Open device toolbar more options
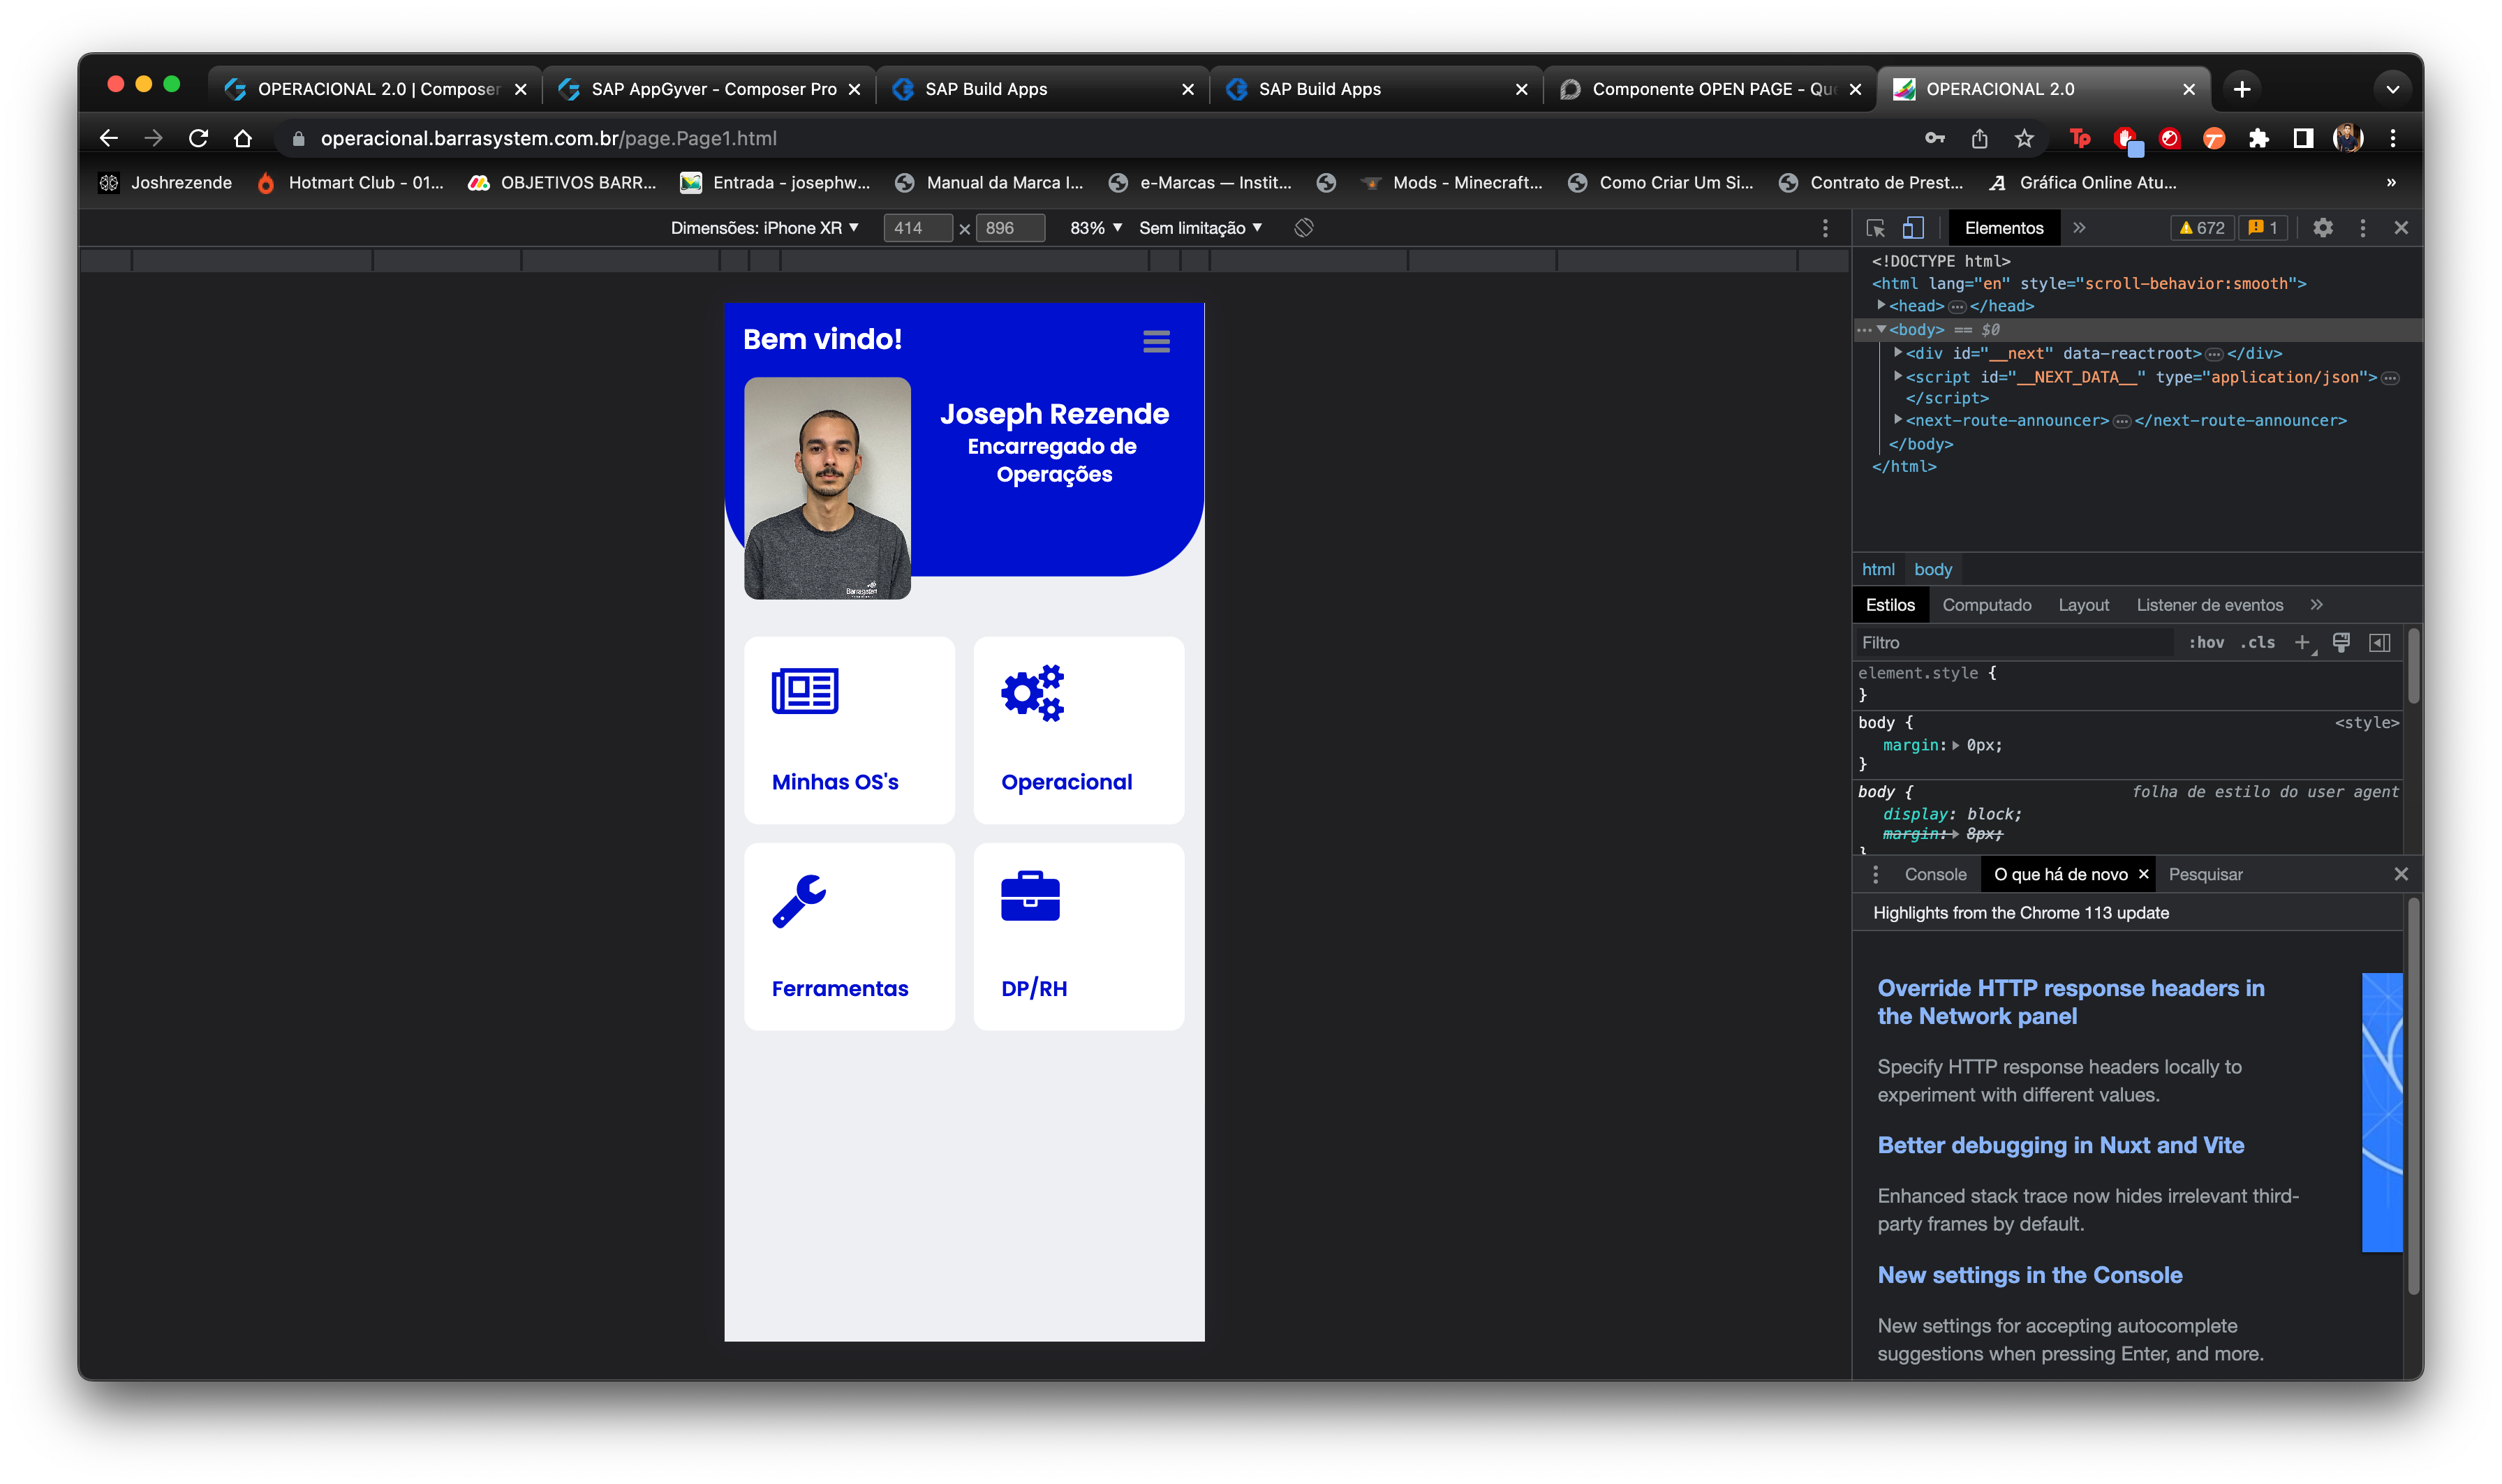The width and height of the screenshot is (2502, 1484). coord(1825,228)
